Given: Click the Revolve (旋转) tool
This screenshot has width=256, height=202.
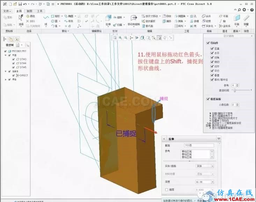Looking at the screenshot, I should coord(118,17).
